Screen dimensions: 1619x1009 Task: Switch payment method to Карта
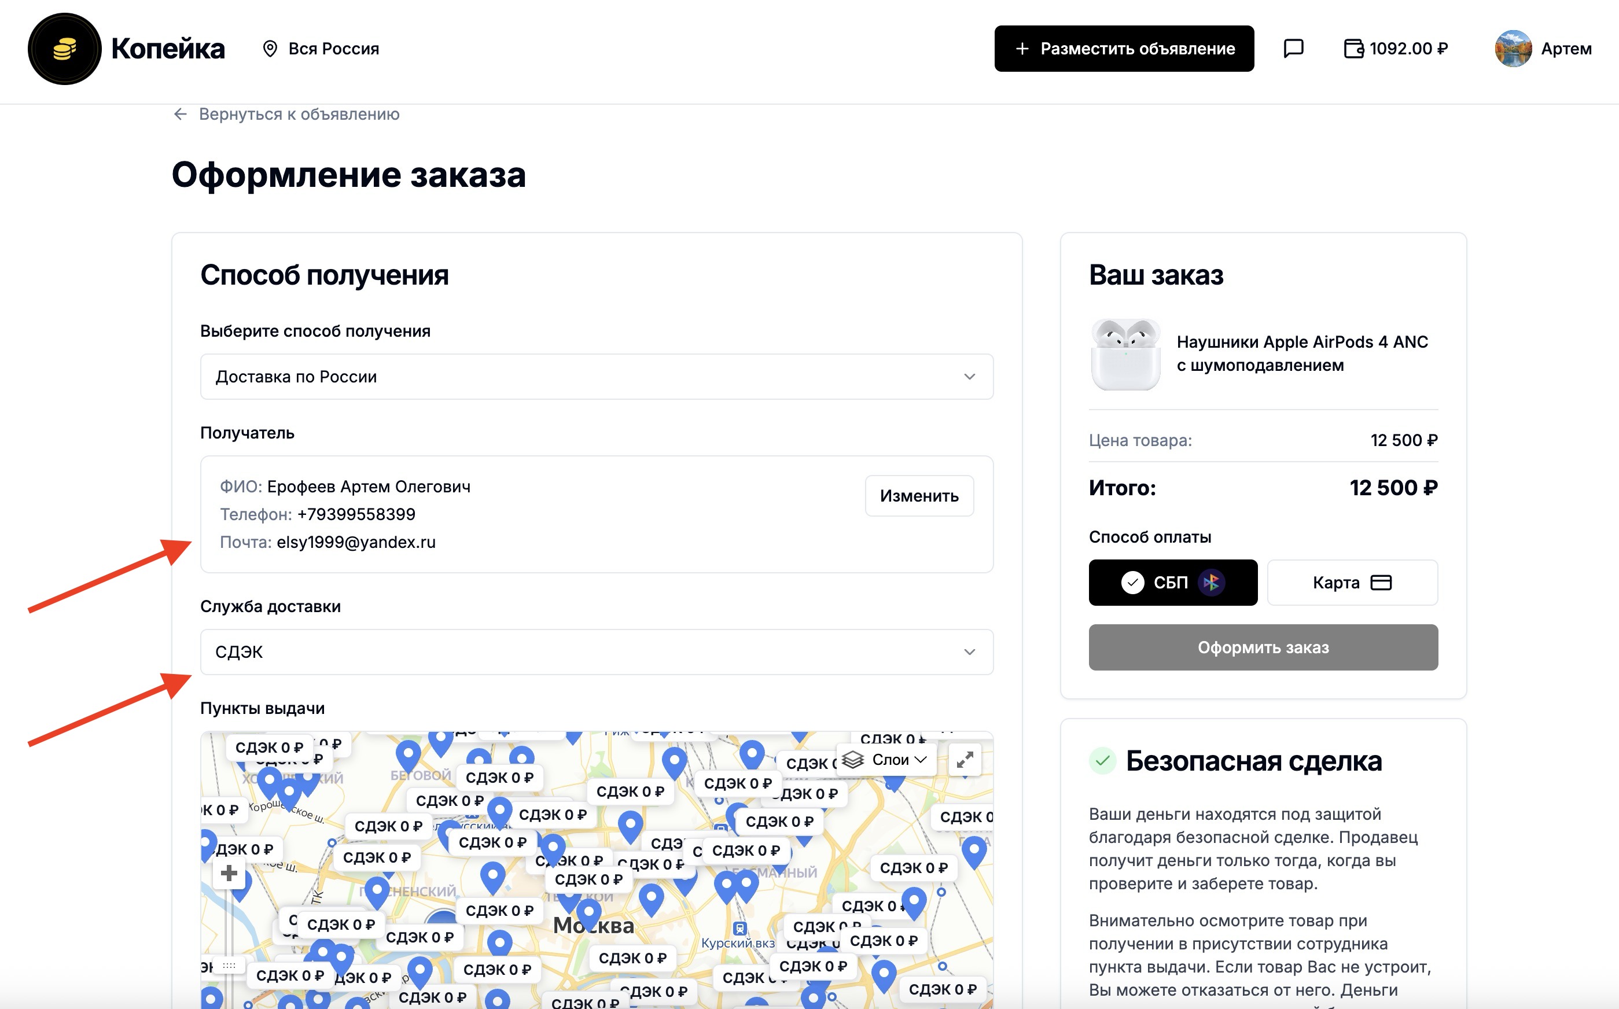point(1352,582)
